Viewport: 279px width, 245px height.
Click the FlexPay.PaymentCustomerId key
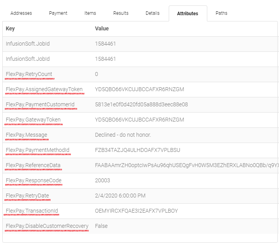[40, 104]
